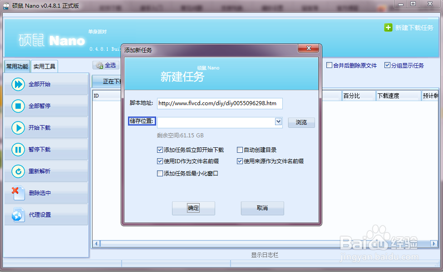Viewport: 443px width, 272px height.
Task: Click the 全选 button text
Action: (110, 65)
